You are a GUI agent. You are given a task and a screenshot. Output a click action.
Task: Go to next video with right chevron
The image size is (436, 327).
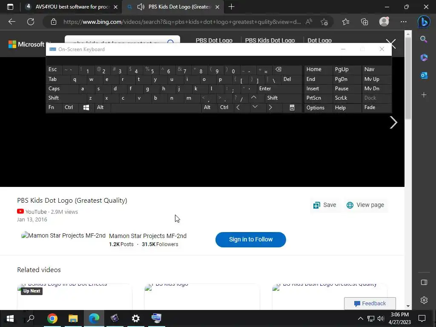point(393,122)
